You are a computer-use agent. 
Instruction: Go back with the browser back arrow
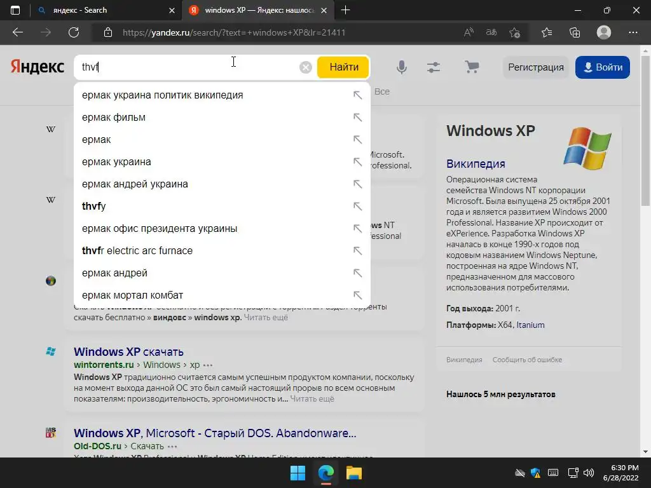(18, 32)
